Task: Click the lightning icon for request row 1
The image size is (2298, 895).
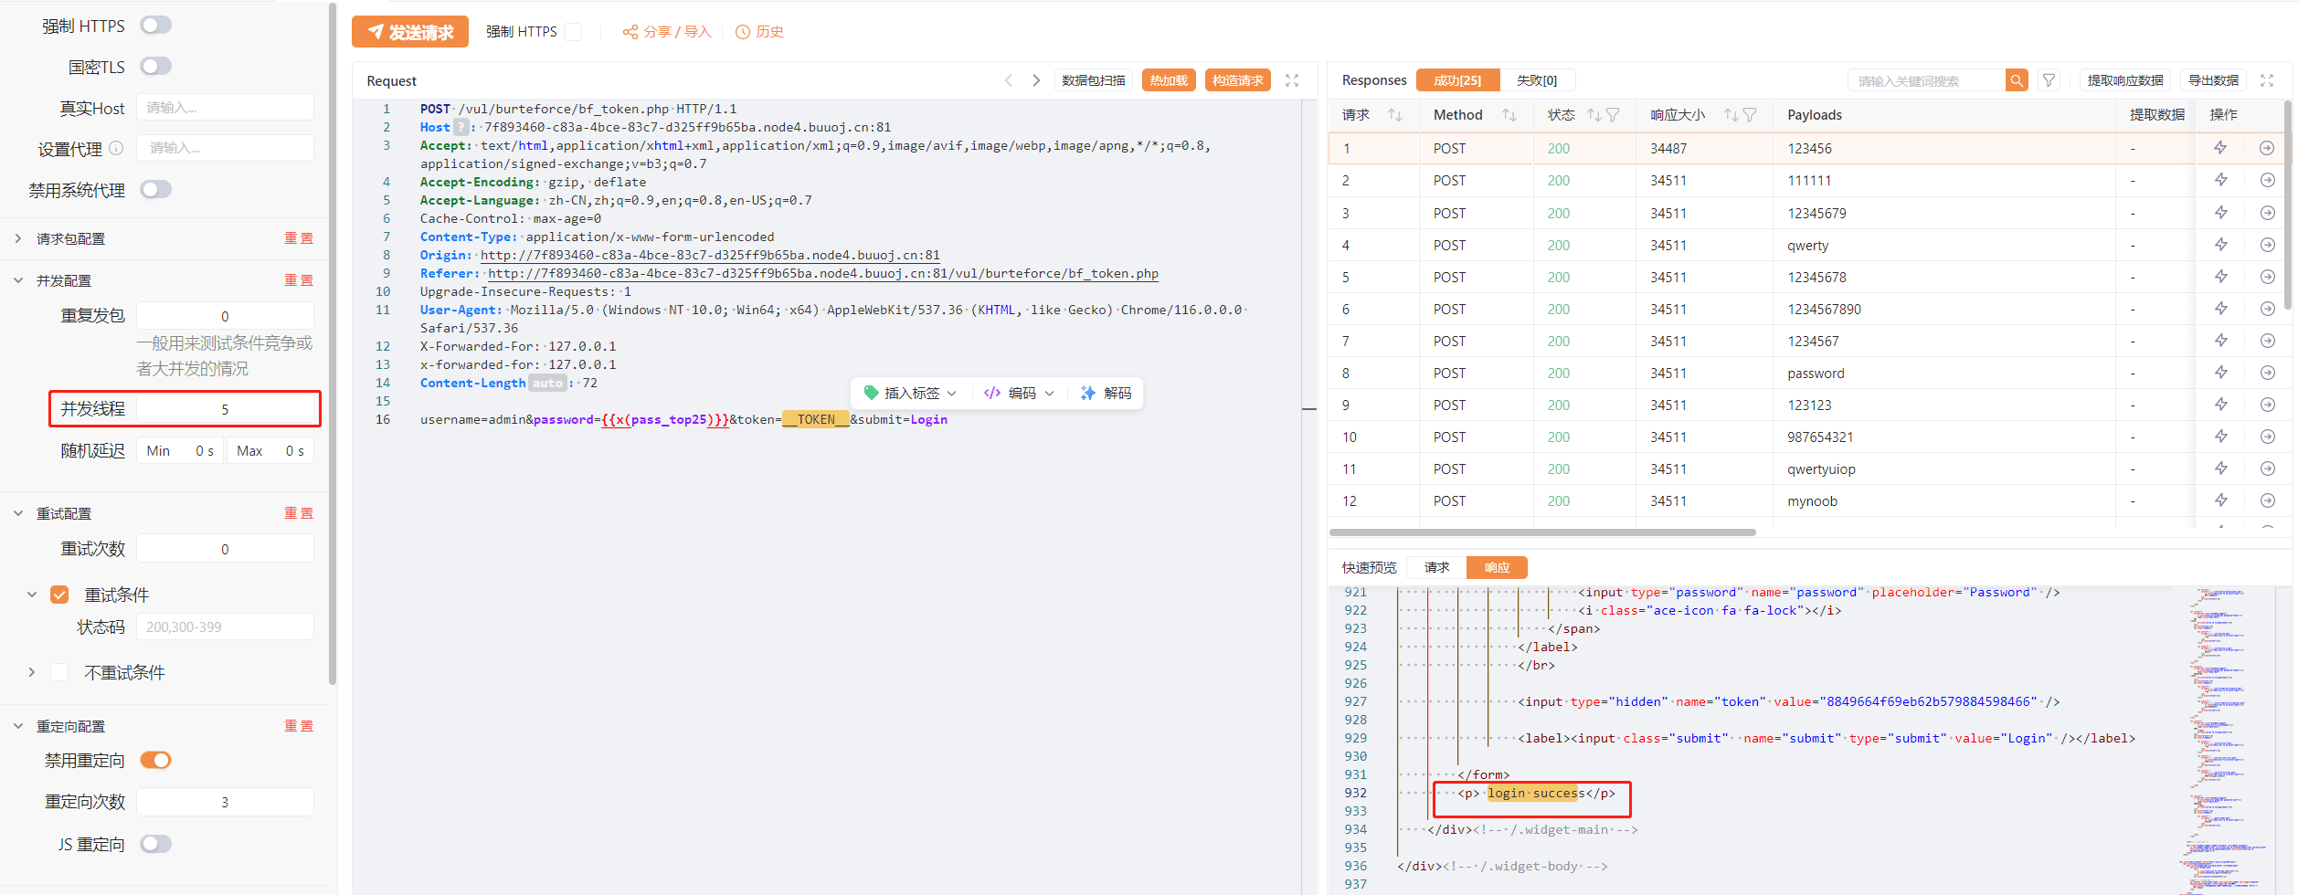Action: point(2220,148)
